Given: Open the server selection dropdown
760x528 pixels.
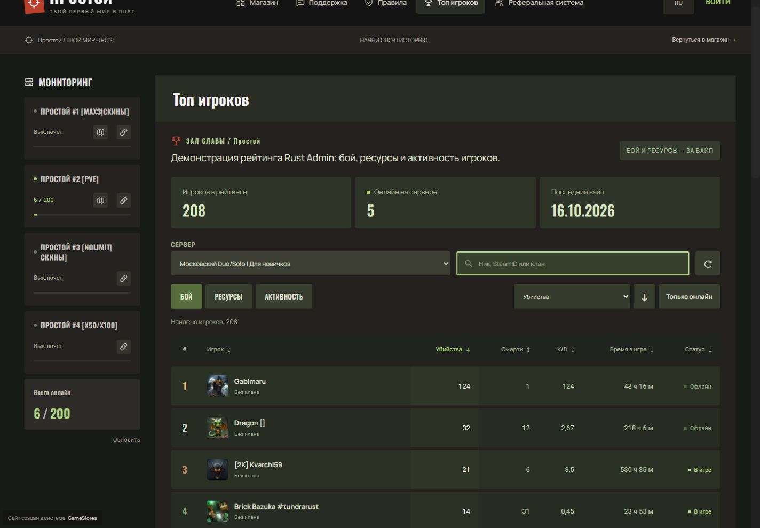Looking at the screenshot, I should coord(311,264).
